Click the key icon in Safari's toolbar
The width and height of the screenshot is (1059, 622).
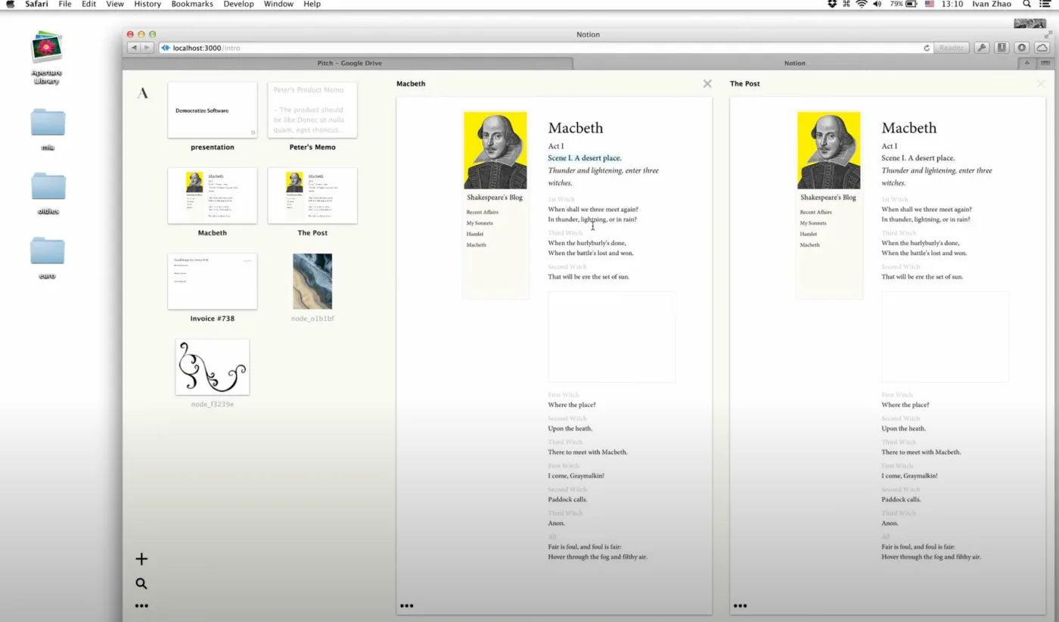(981, 48)
